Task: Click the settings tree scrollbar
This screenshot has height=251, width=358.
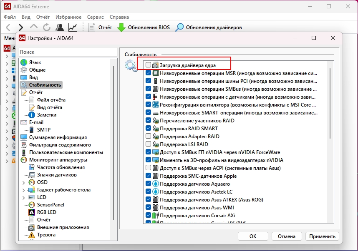Action: [113, 143]
